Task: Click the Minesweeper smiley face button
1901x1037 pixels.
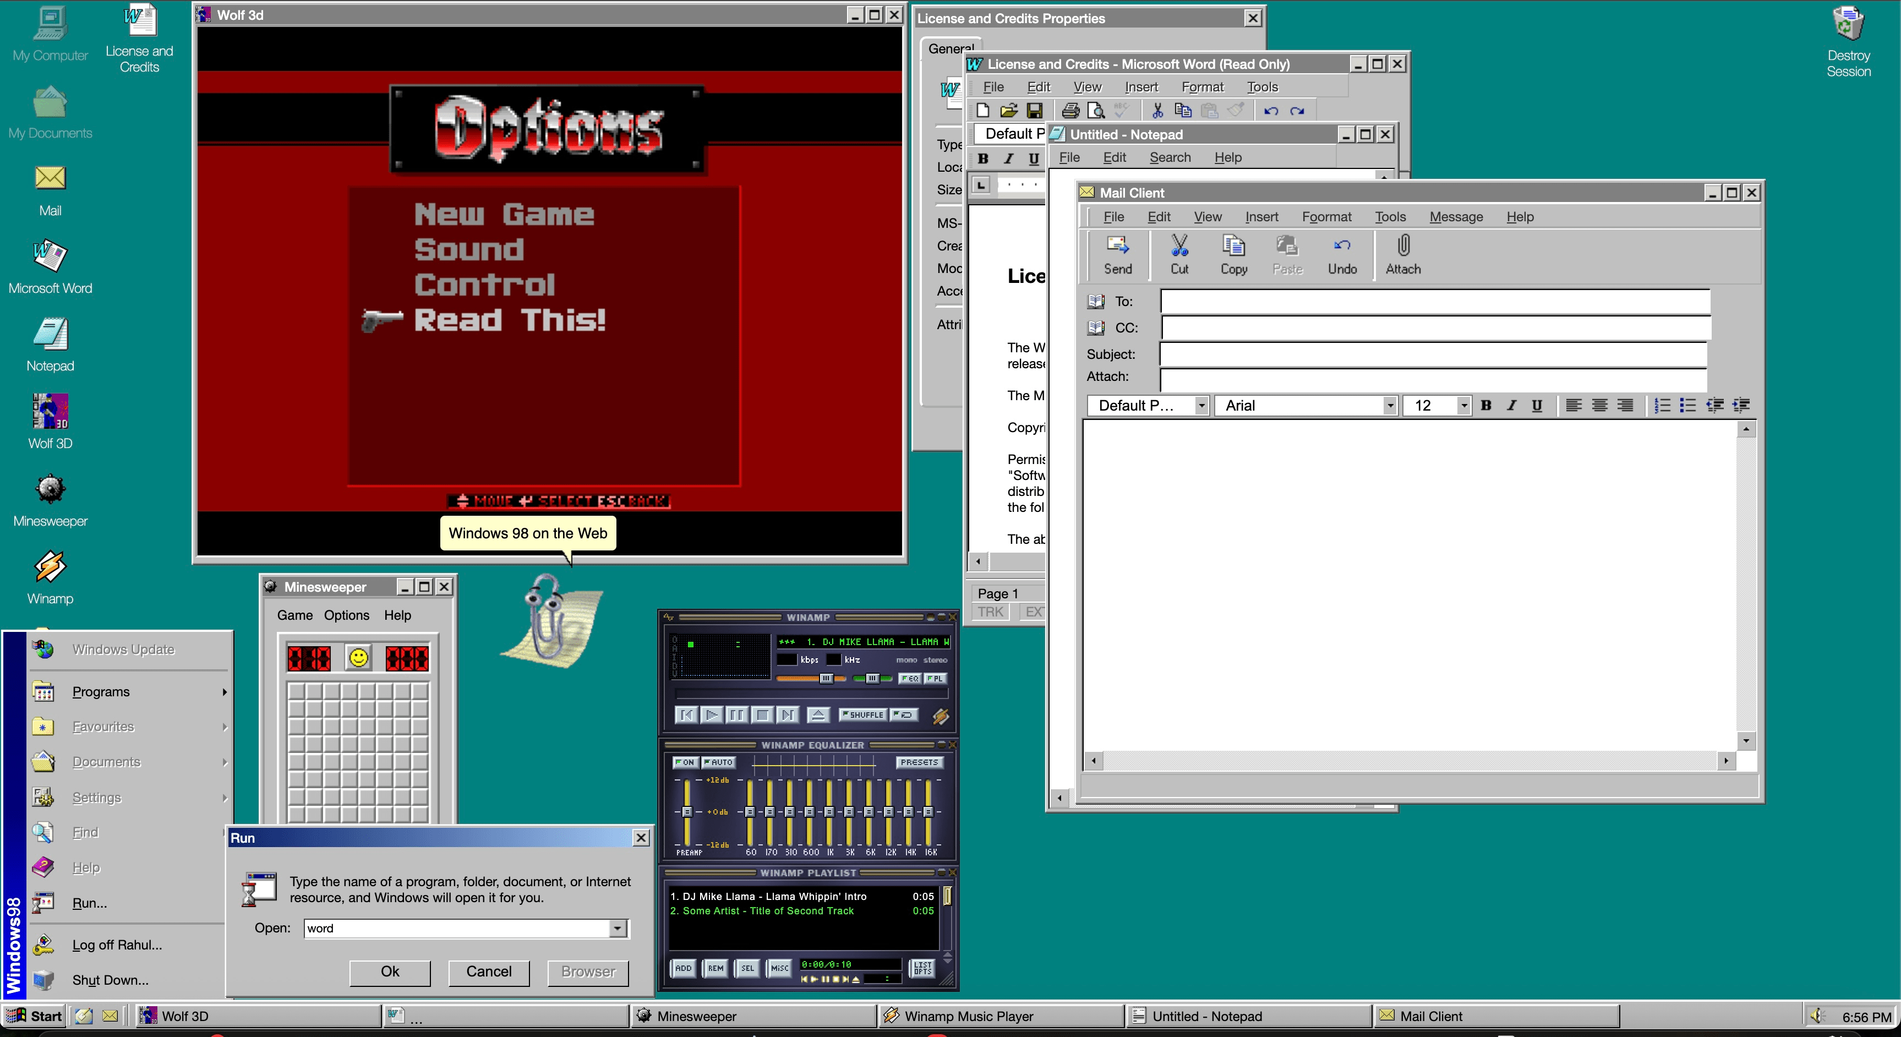Action: (359, 658)
